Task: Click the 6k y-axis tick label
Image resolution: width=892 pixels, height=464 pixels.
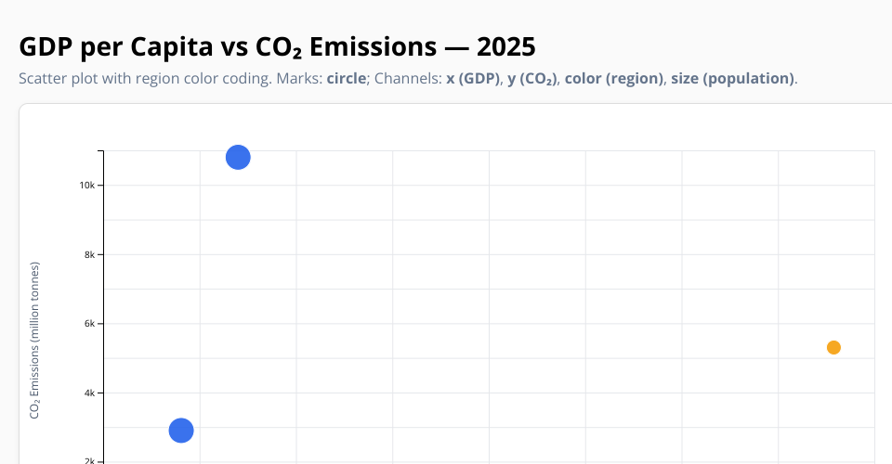Action: [x=90, y=324]
